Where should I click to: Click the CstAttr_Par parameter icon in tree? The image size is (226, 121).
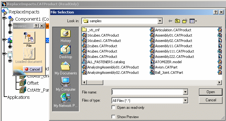pyautogui.click(x=23, y=90)
